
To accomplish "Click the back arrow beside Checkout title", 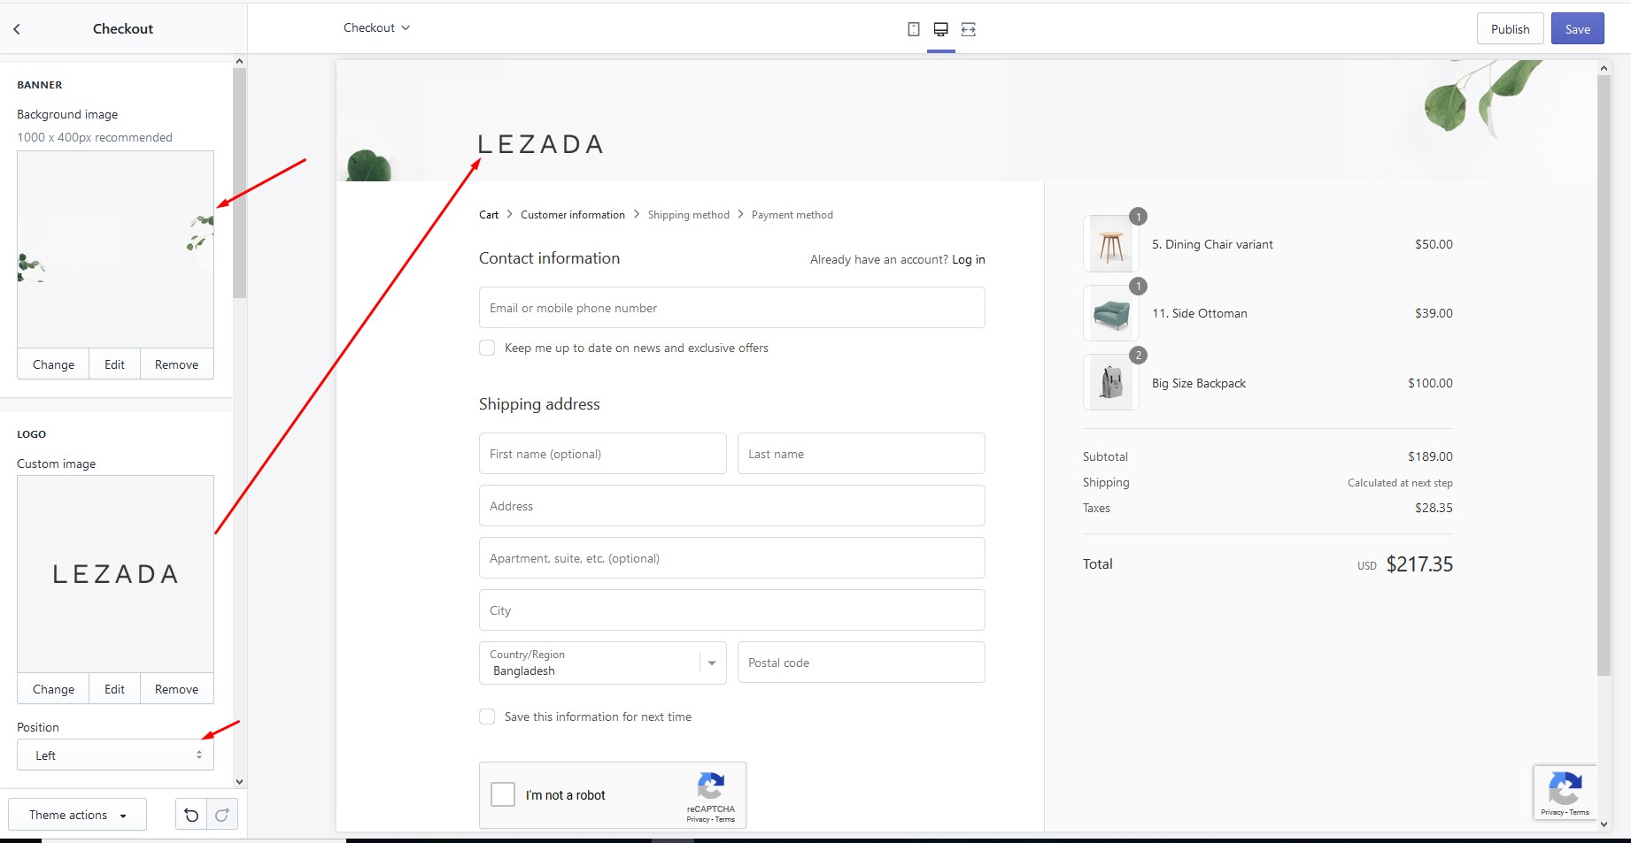I will click(x=17, y=29).
